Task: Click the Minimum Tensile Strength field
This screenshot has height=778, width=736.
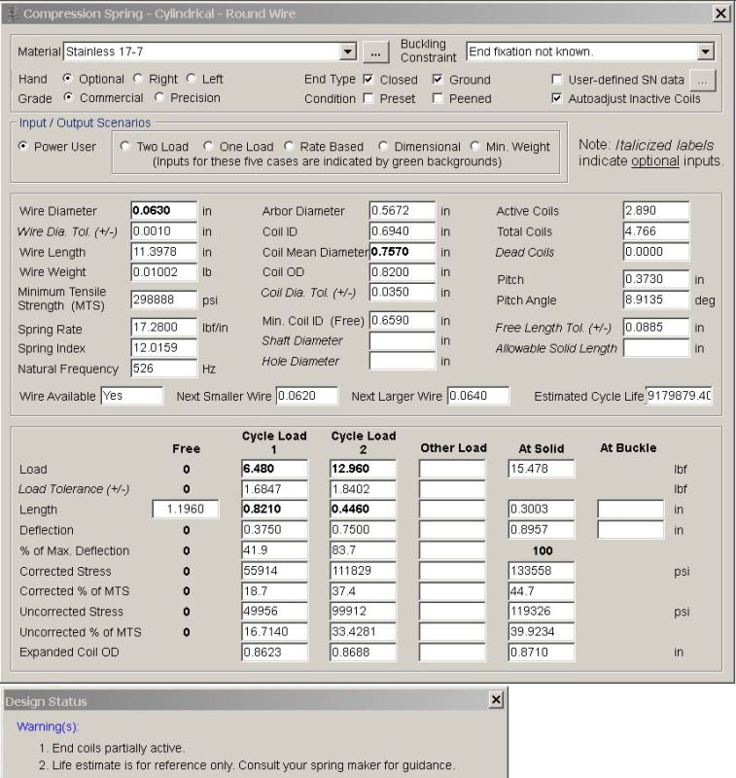Action: tap(163, 300)
